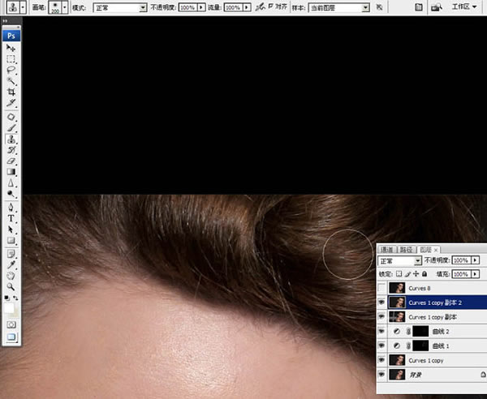487x399 pixels.
Task: Select the 曲线 2 layer mask thumbnail
Action: [420, 332]
